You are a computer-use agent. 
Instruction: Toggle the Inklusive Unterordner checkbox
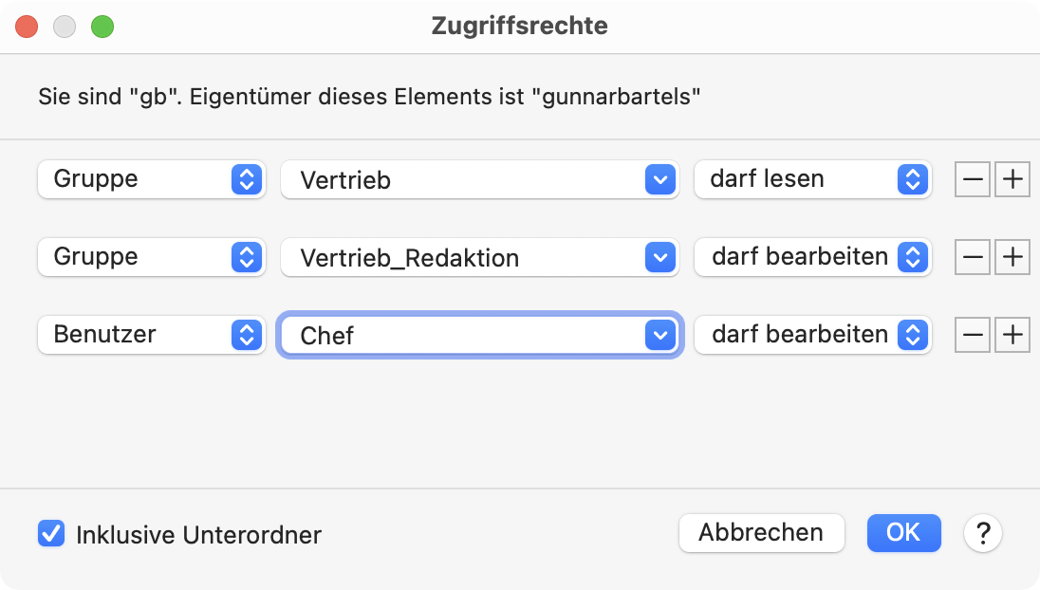coord(51,534)
